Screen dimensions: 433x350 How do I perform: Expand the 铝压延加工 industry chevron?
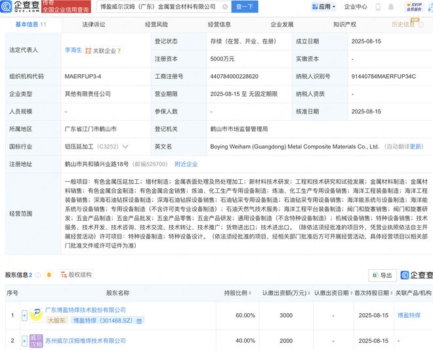click(125, 146)
